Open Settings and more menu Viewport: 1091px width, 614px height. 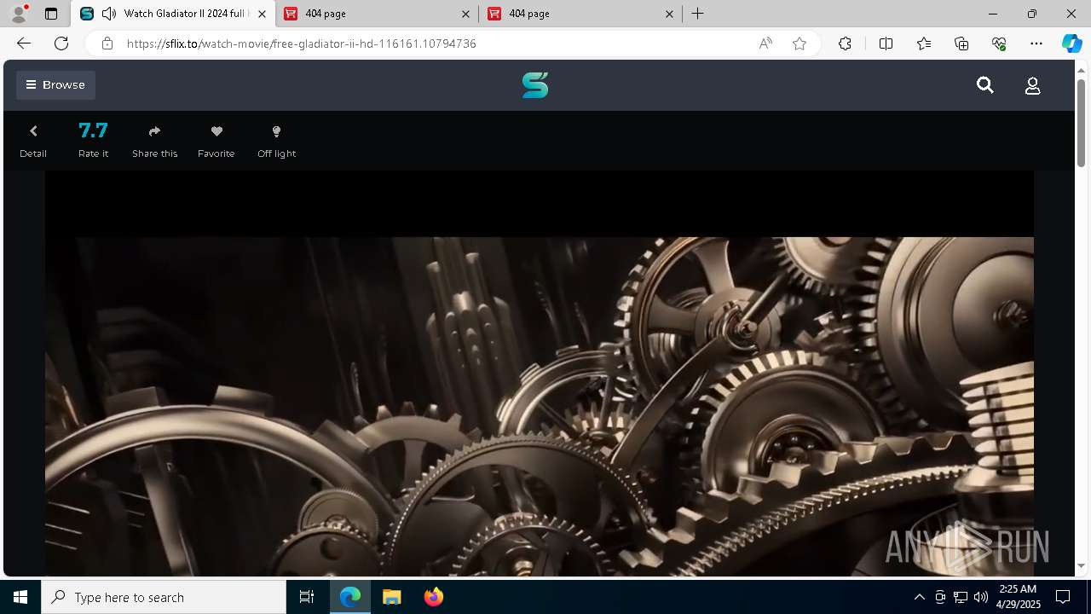pos(1036,43)
